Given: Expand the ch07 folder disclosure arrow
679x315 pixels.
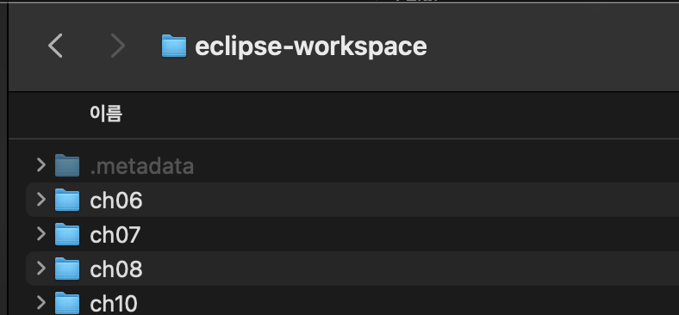Looking at the screenshot, I should point(41,234).
